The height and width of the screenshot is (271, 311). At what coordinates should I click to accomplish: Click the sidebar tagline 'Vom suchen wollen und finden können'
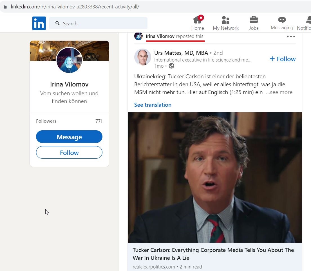point(69,97)
